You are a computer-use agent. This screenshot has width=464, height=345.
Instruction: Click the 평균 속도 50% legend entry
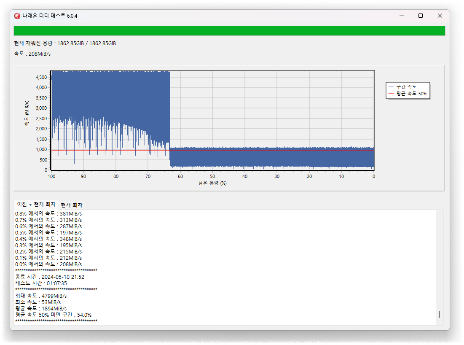408,94
